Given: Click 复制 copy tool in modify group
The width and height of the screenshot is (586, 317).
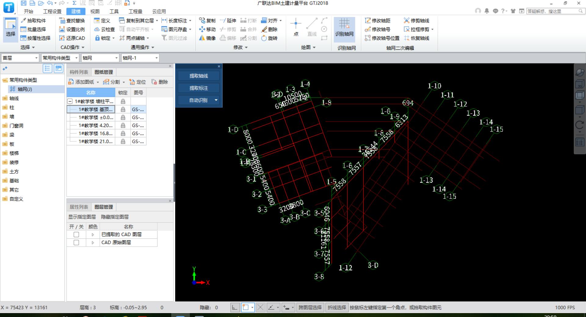Looking at the screenshot, I should click(207, 21).
